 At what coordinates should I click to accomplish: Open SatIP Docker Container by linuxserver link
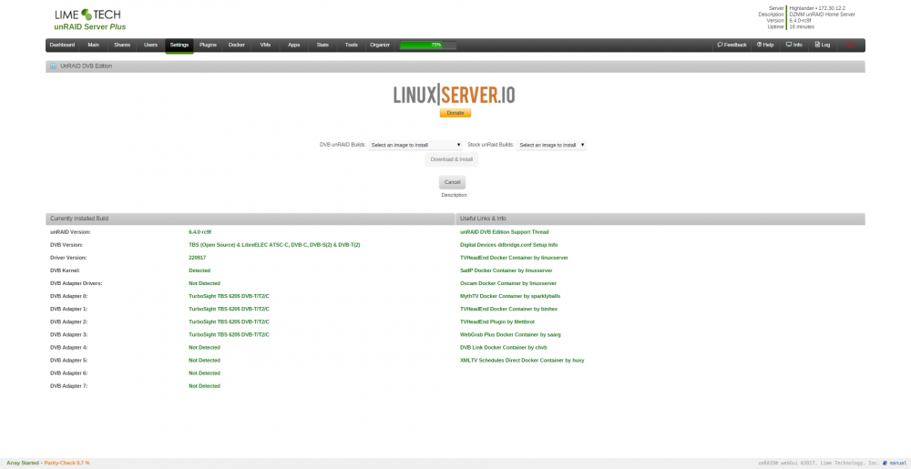point(506,270)
